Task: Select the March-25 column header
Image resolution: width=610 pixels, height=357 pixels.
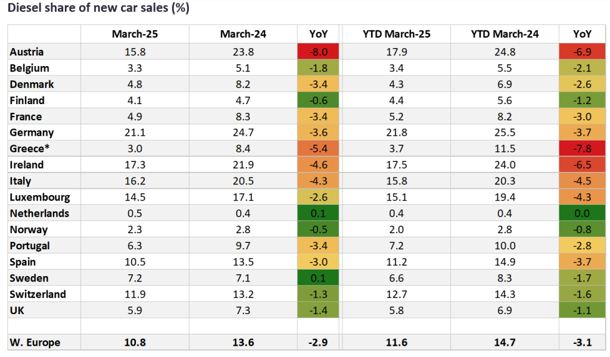Action: 134,35
